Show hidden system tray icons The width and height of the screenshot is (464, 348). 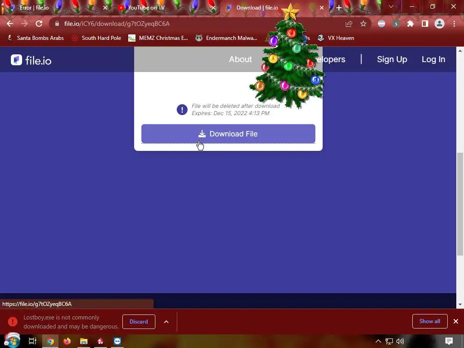tap(378, 341)
